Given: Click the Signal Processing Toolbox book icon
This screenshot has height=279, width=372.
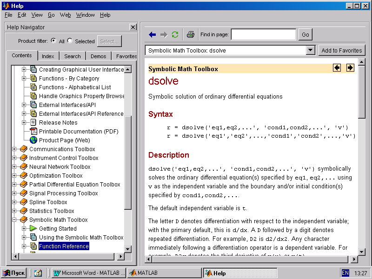Looking at the screenshot, I should (x=24, y=193).
